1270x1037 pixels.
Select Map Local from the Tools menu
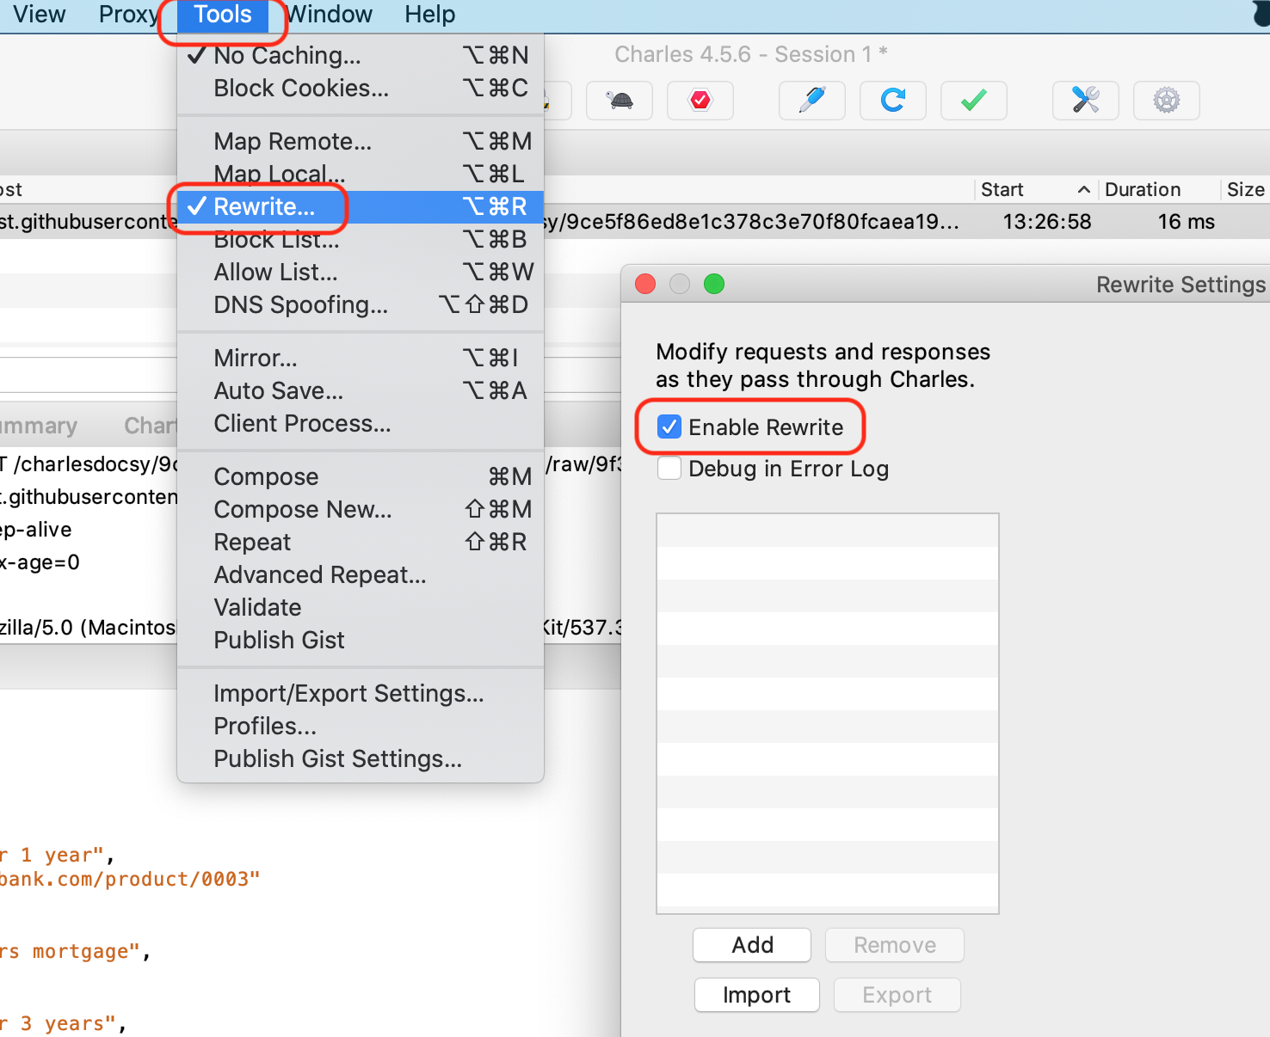[280, 174]
